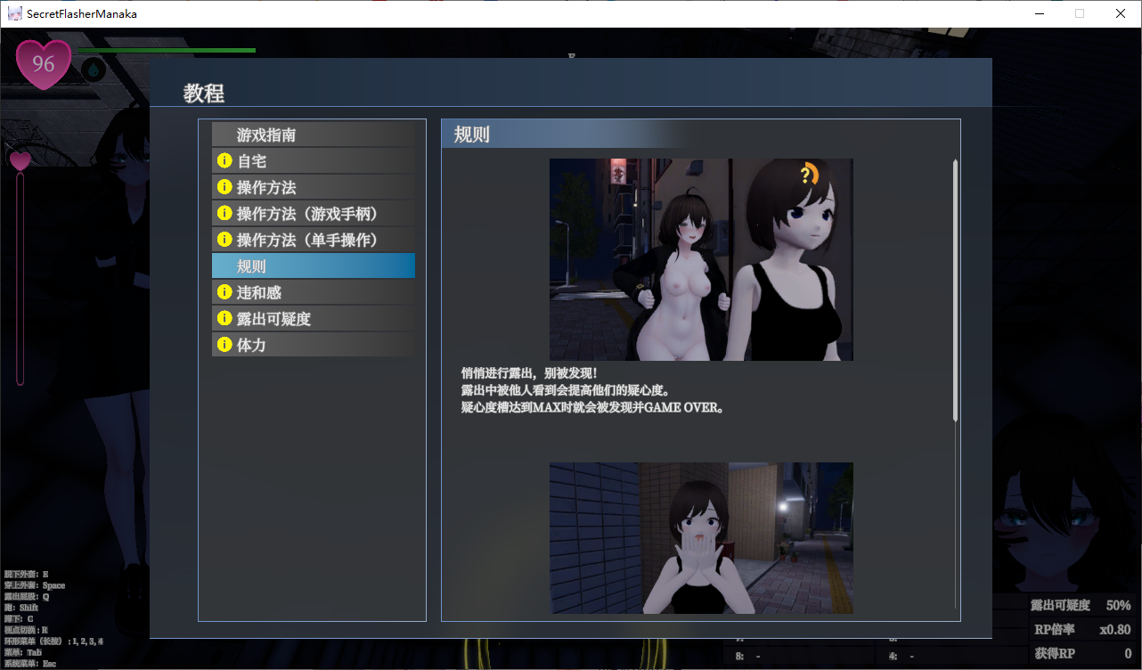This screenshot has height=670, width=1142.
Task: Maximize the game window
Action: (1080, 13)
